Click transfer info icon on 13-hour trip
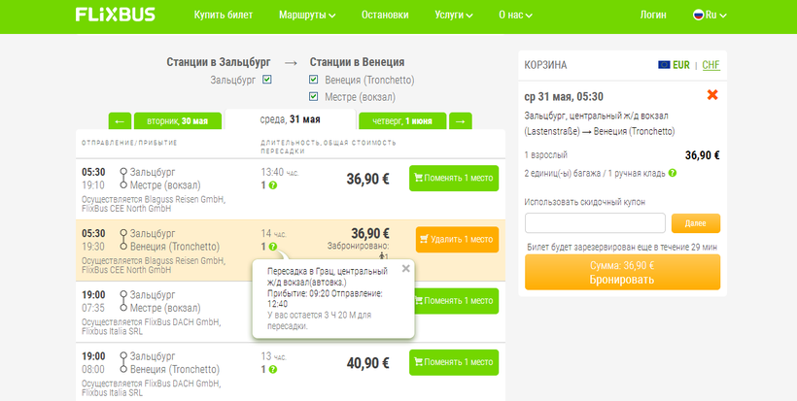797x401 pixels. (273, 370)
